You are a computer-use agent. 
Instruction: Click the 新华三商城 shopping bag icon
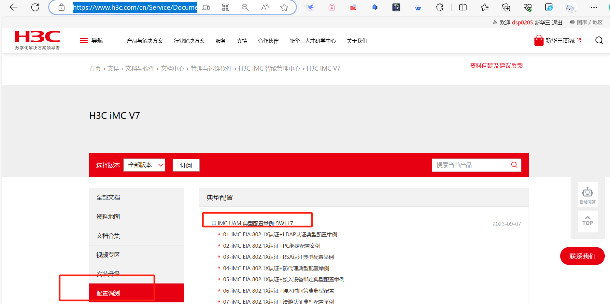coord(539,41)
